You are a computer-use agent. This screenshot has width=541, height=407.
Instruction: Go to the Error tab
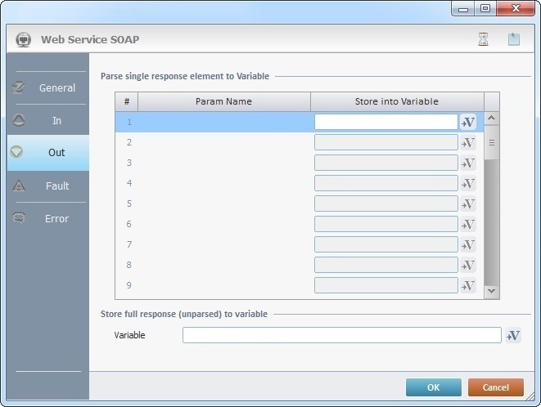coord(47,218)
